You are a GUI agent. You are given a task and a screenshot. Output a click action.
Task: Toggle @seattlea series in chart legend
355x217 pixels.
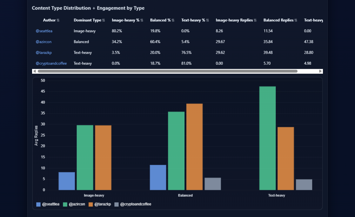point(48,204)
